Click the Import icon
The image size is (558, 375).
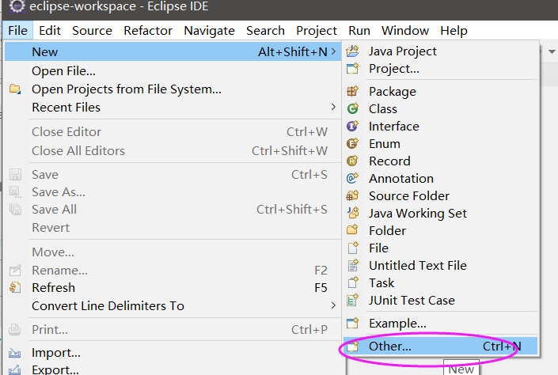(15, 353)
